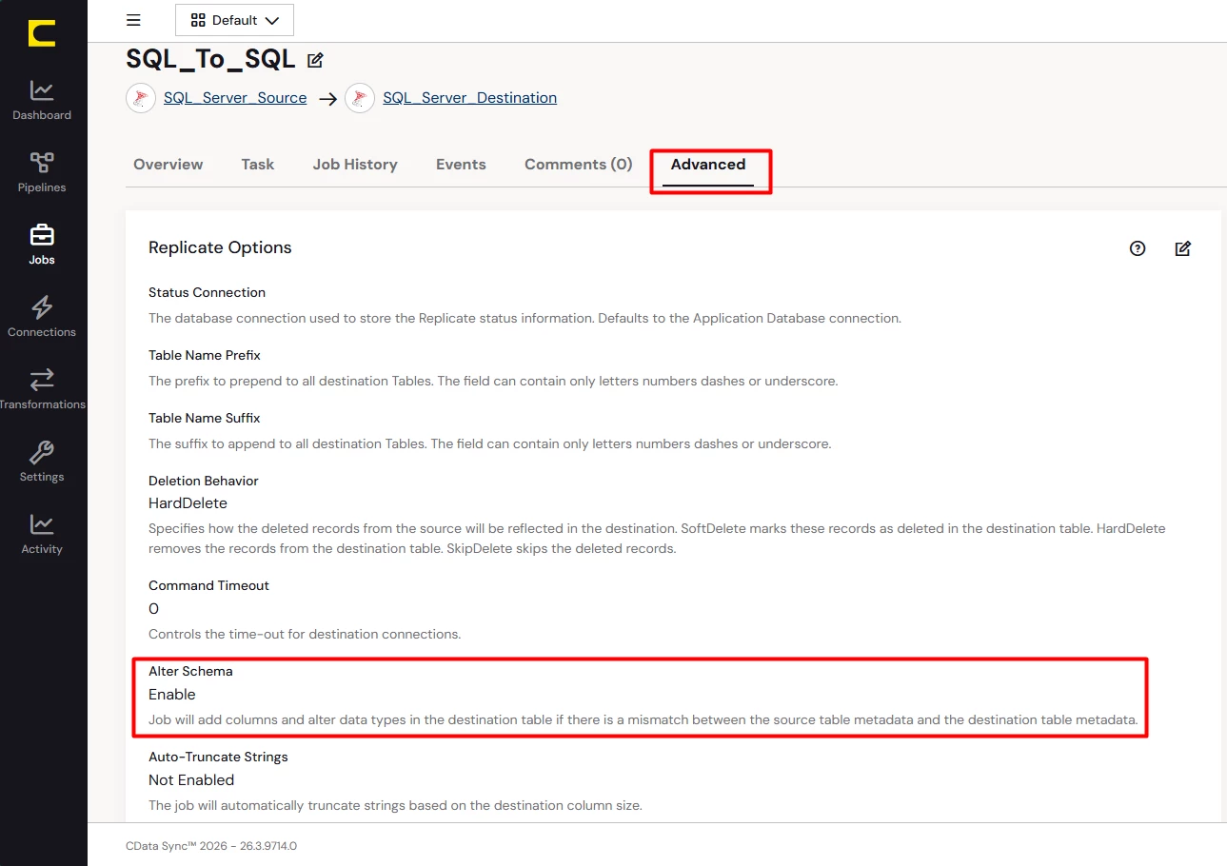This screenshot has width=1227, height=866.
Task: Open Transformations in the sidebar
Action: click(42, 390)
